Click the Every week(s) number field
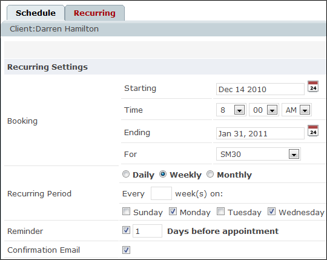This screenshot has width=327, height=260. [161, 193]
